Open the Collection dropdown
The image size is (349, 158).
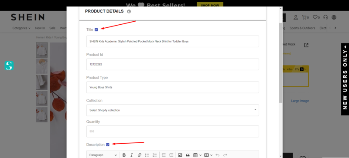pyautogui.click(x=172, y=110)
